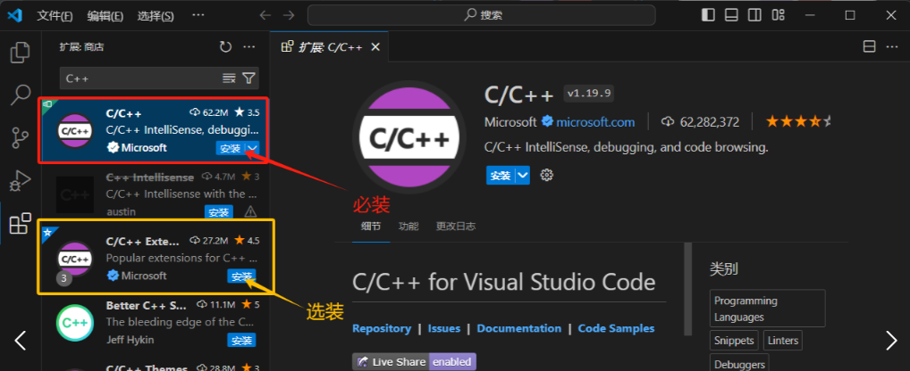Install the C++ Intellisense extension
The width and height of the screenshot is (910, 371).
pos(219,212)
